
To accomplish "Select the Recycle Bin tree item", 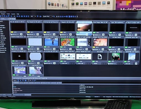I will [3, 50].
